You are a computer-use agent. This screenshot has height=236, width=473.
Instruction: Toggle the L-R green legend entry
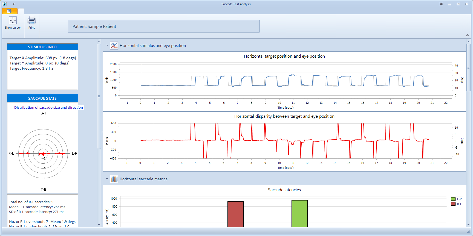click(456, 199)
